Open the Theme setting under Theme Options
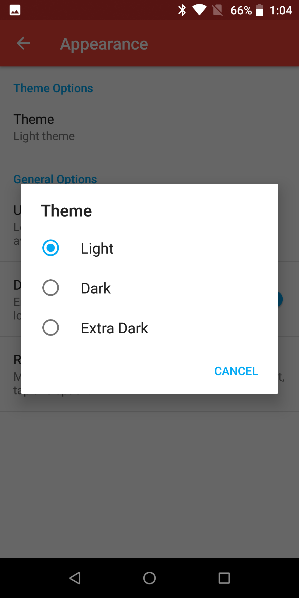The width and height of the screenshot is (299, 598). pos(34,119)
